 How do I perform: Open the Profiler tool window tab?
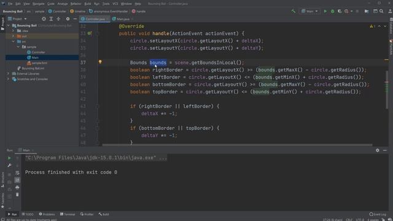(87, 214)
